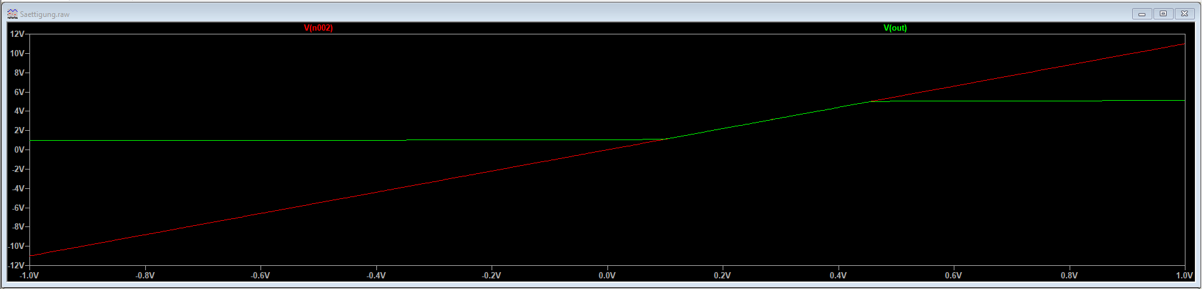
Task: Click the 0V label on vertical axis
Action: pos(19,150)
